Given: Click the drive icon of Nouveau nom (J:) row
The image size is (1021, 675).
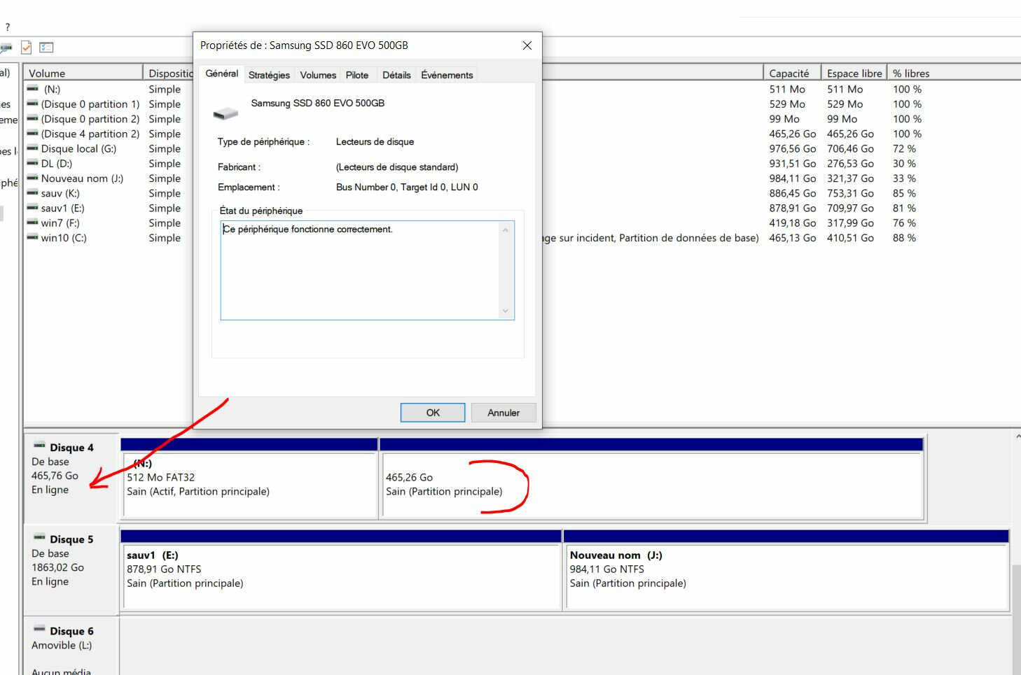Looking at the screenshot, I should coord(32,178).
